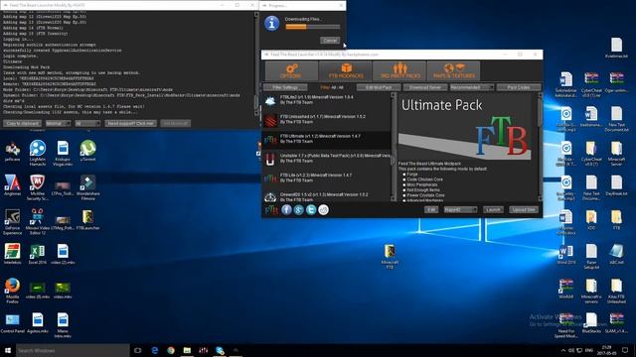
Task: Open the BlueStacks desktop icon
Action: coord(591,322)
